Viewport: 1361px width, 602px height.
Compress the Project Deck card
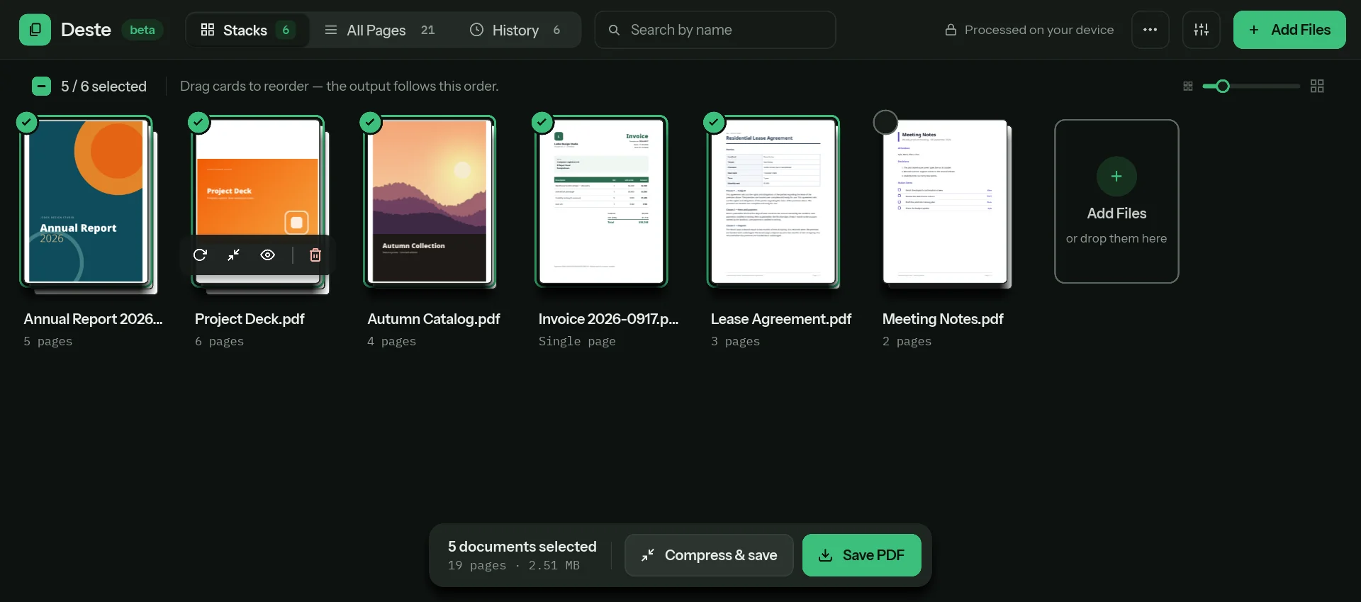pos(234,255)
